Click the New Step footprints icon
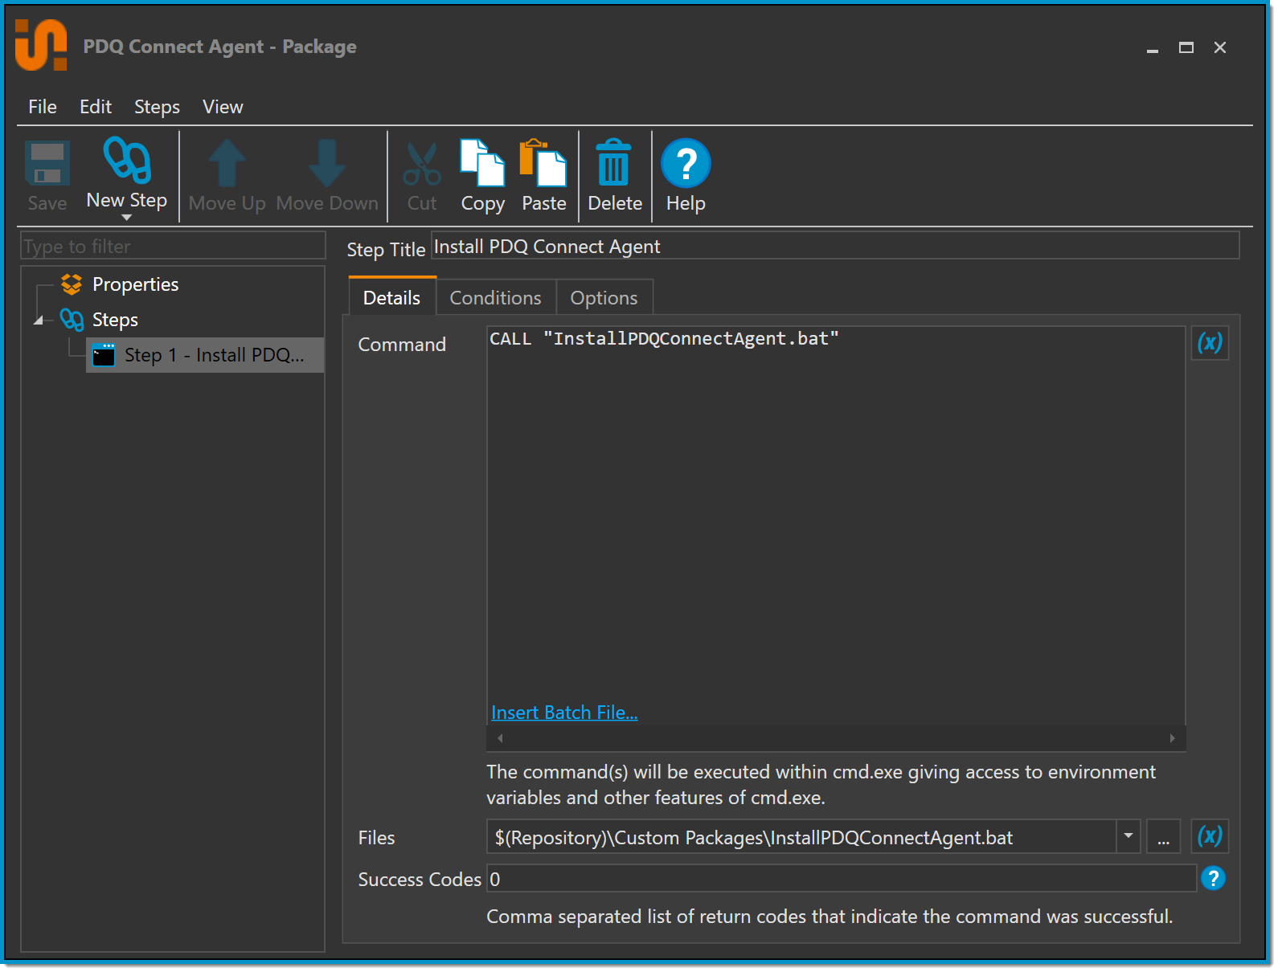The height and width of the screenshot is (972, 1278). 127,160
